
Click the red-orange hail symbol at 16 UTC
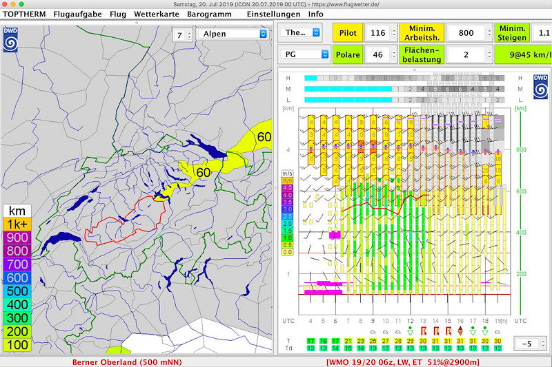click(x=460, y=331)
